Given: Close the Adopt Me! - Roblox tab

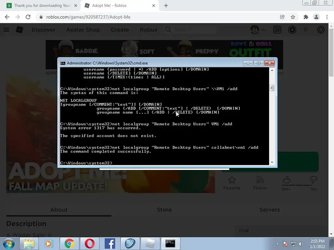Looking at the screenshot, I should click(154, 6).
